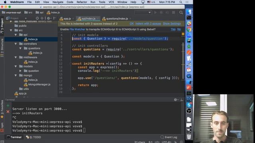The image size is (255, 143).
Task: Open Finder from the Dock
Action: point(189,12)
